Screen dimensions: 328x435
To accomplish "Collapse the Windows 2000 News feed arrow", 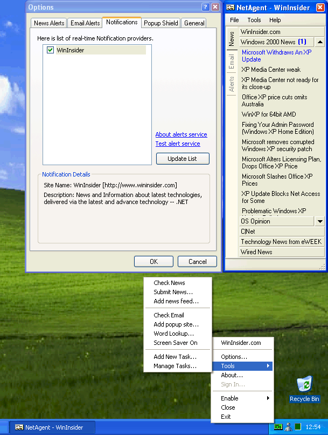I will [x=320, y=42].
